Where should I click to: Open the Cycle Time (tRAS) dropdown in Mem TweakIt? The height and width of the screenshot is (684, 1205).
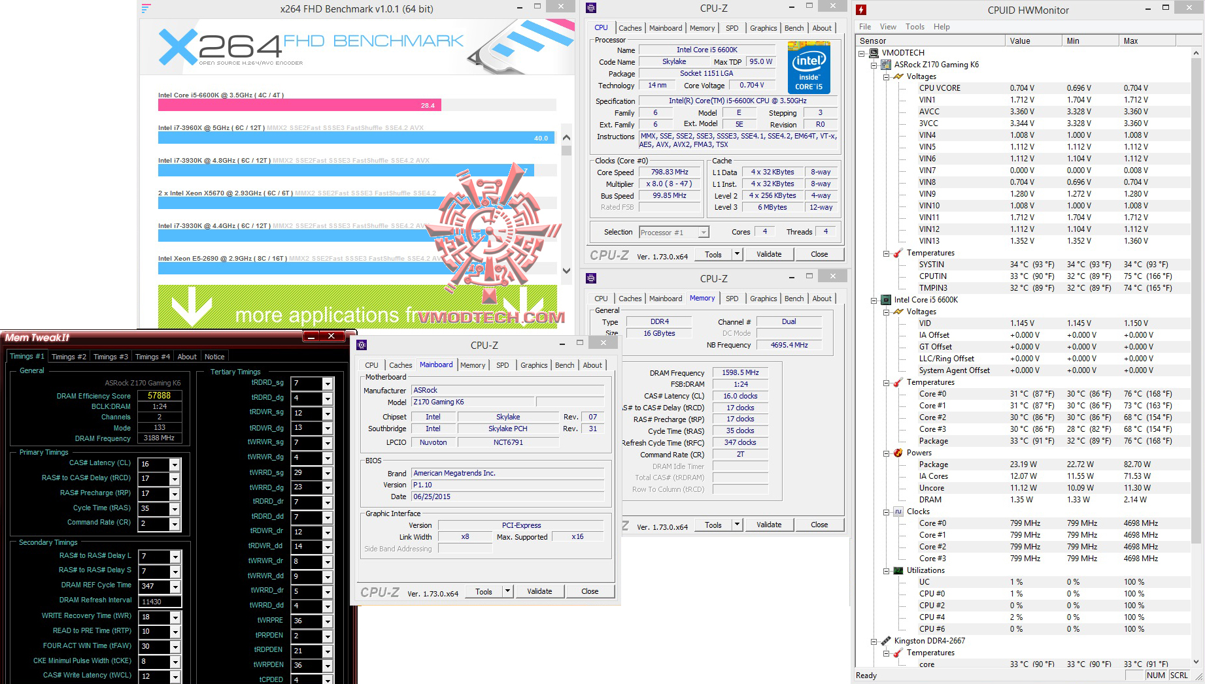point(175,509)
